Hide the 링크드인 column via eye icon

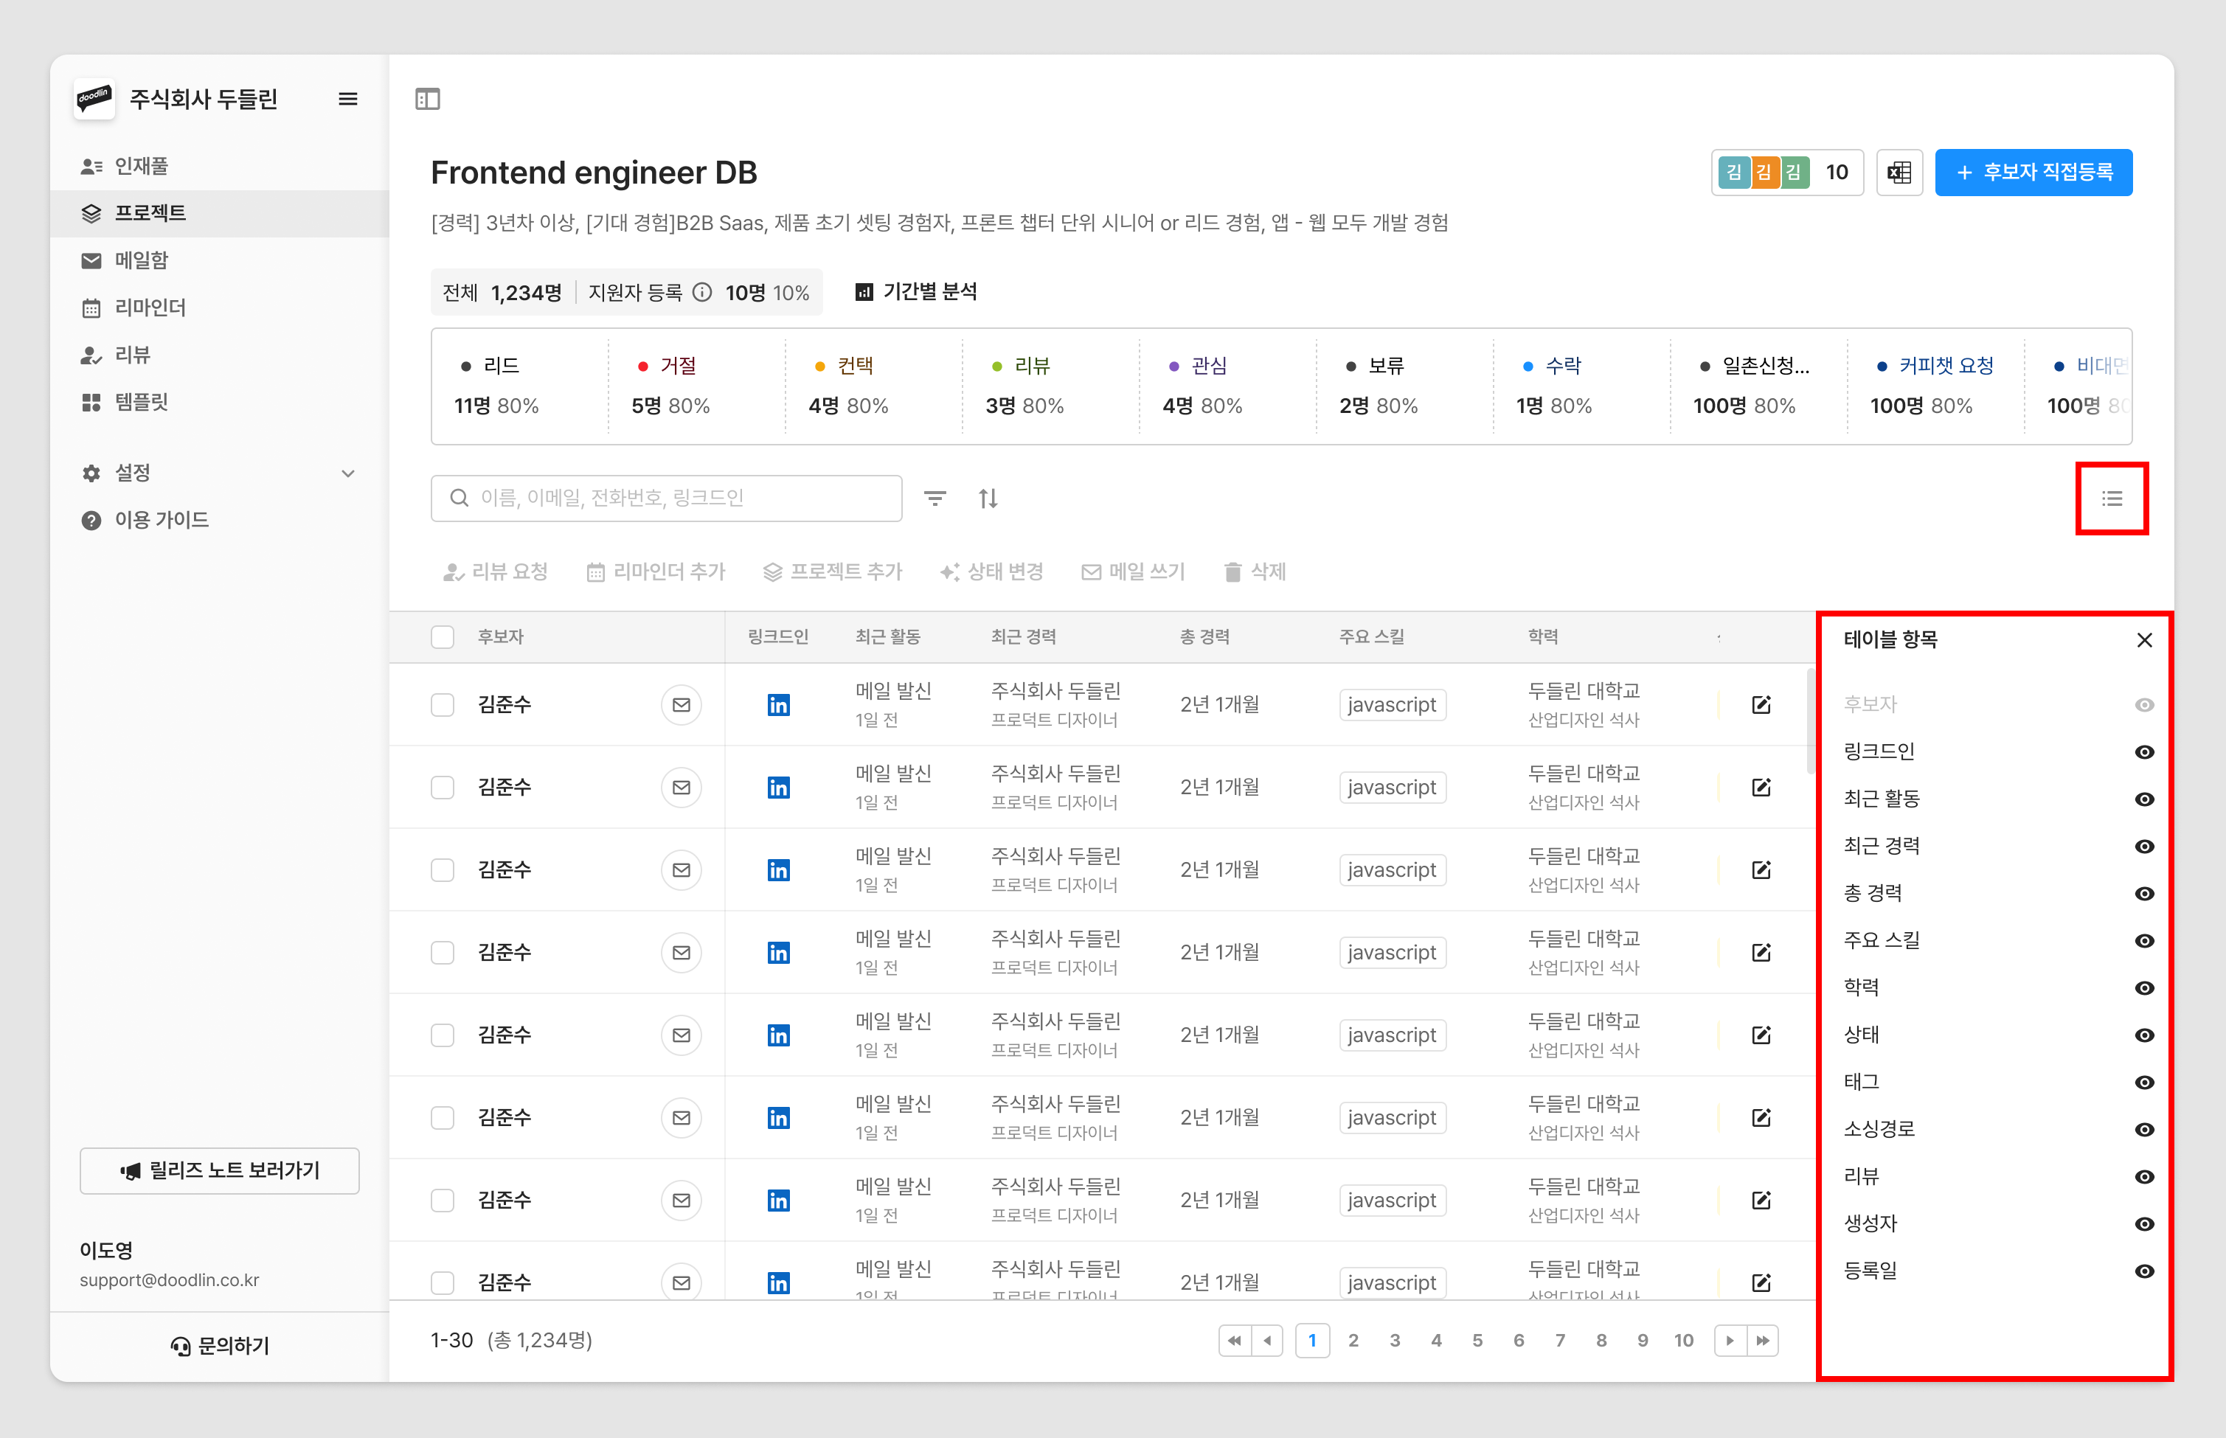click(2144, 753)
